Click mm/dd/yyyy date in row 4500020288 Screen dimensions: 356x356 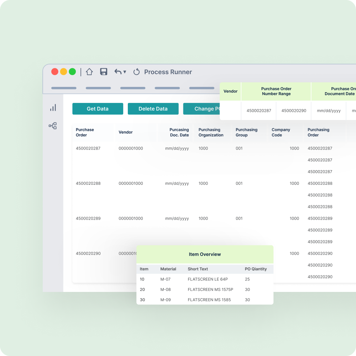[177, 183]
